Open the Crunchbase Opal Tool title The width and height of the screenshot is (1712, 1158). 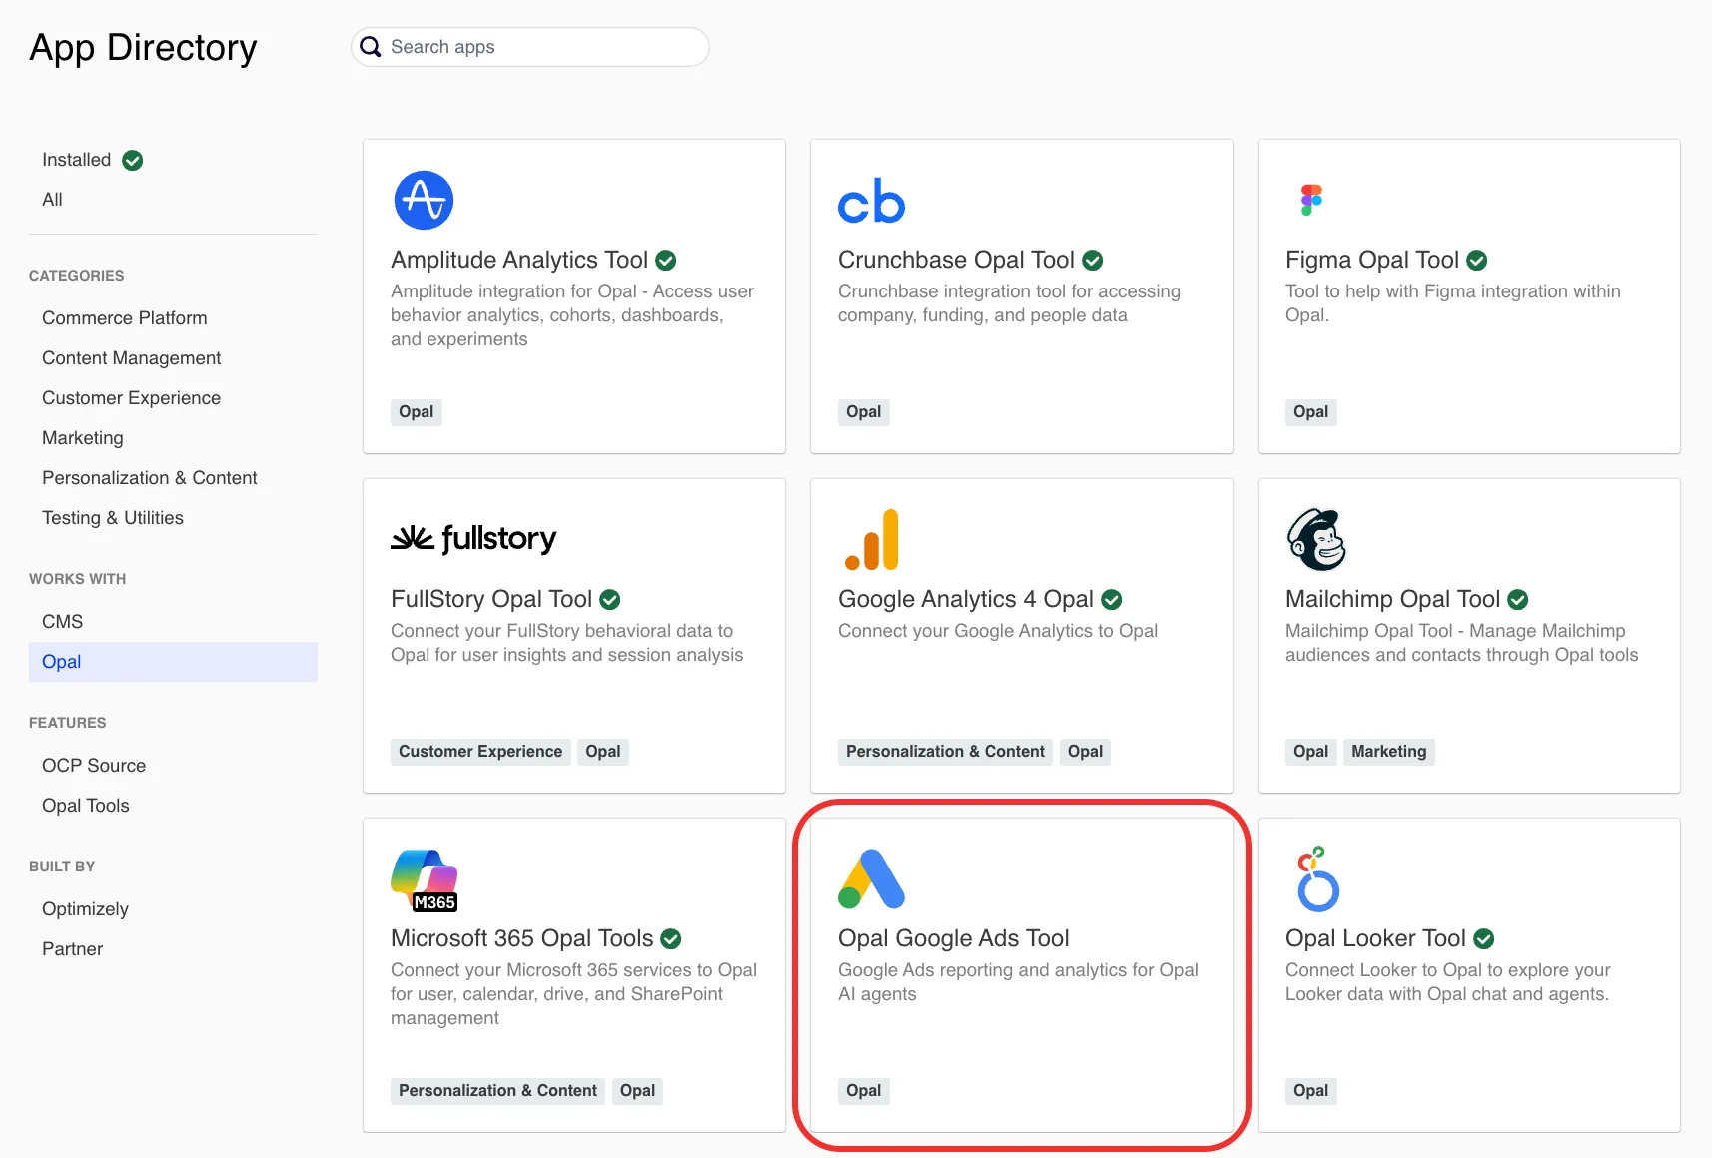coord(956,260)
